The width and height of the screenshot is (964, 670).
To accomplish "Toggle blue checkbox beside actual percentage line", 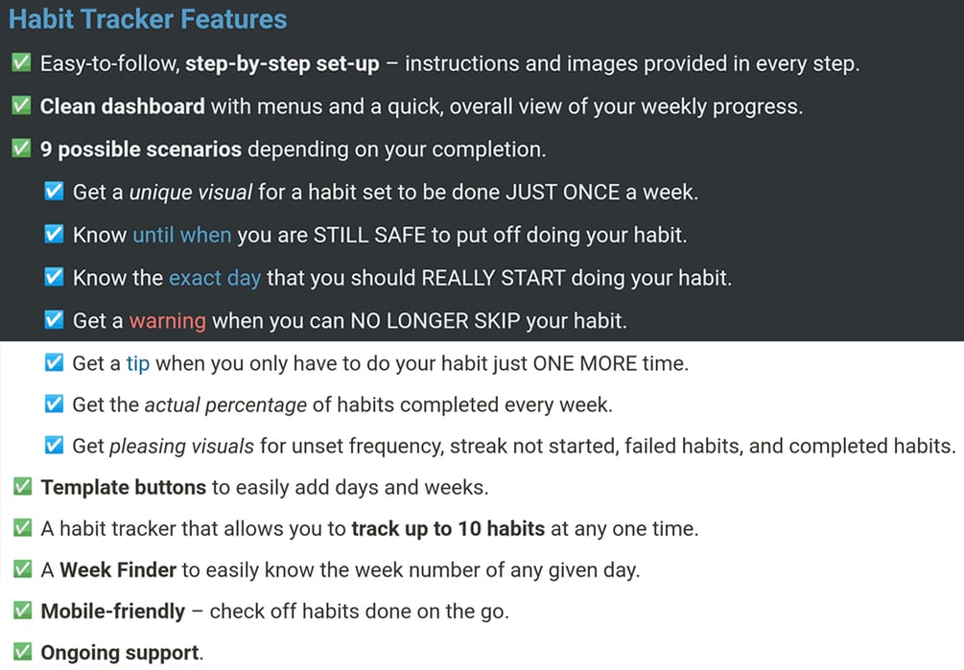I will [x=54, y=404].
